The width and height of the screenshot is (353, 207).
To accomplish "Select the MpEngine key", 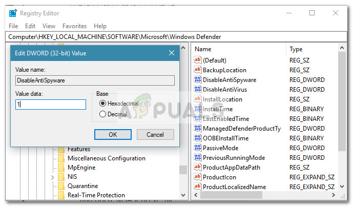I will [x=81, y=168].
